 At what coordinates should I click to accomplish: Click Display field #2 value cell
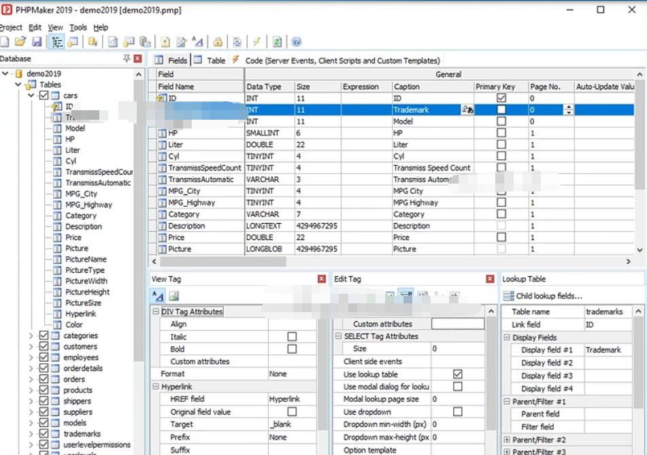(x=608, y=363)
